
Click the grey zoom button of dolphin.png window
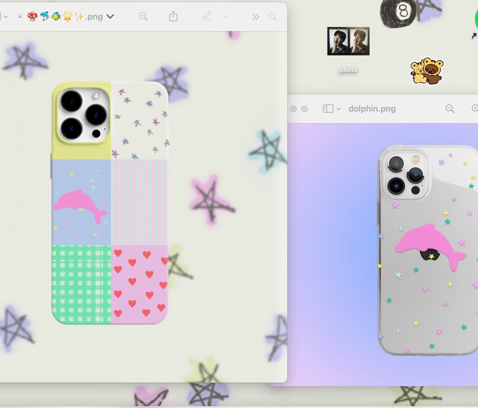click(305, 109)
